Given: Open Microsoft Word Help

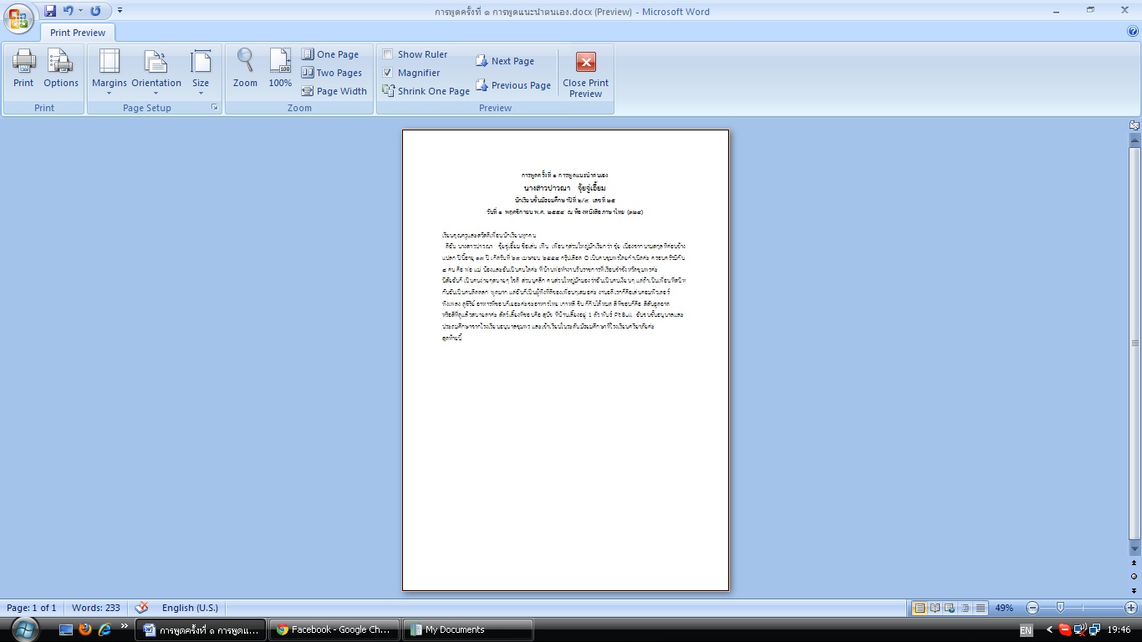Looking at the screenshot, I should click(1133, 32).
